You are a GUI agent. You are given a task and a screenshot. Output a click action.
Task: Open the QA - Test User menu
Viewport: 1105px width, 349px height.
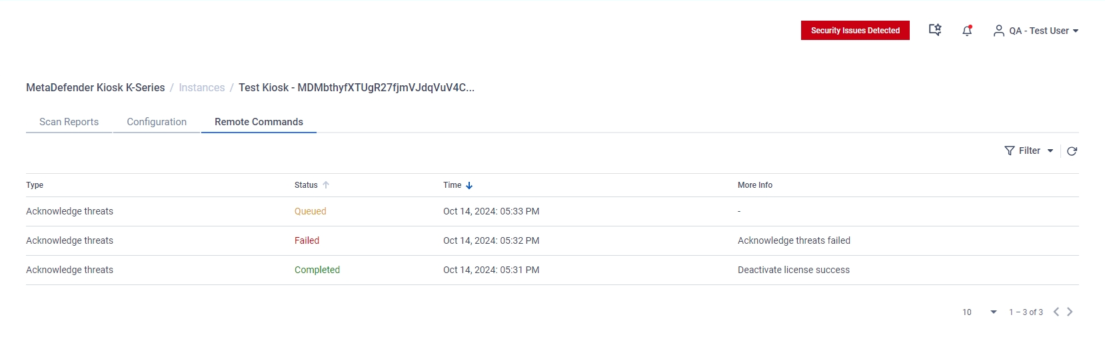(x=1036, y=31)
